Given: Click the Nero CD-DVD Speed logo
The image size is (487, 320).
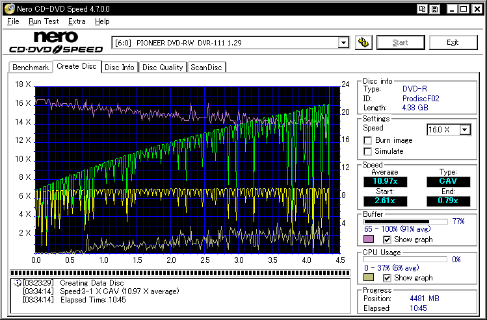Looking at the screenshot, I should coord(56,42).
